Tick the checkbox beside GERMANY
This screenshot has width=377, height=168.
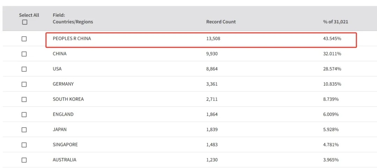(x=24, y=84)
